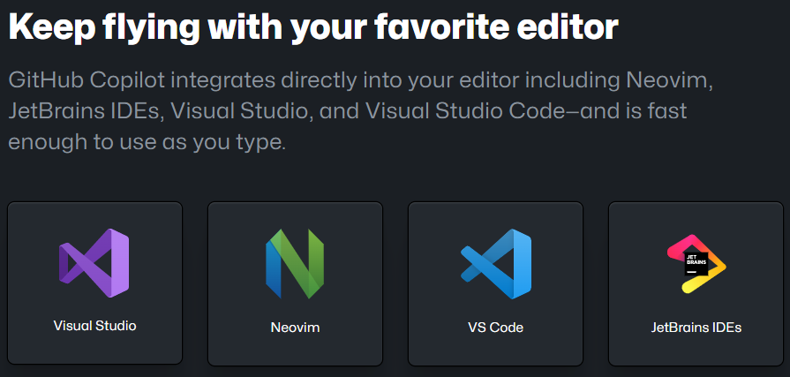This screenshot has width=790, height=377.
Task: Click "Neovim," in the description paragraph
Action: [670, 80]
